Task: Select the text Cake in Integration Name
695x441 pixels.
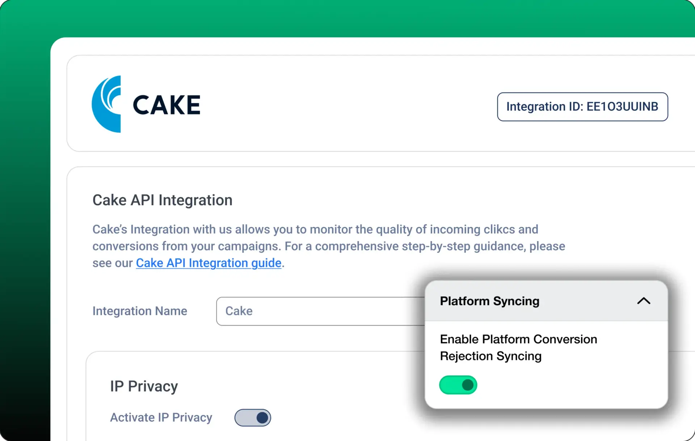Action: click(x=239, y=311)
